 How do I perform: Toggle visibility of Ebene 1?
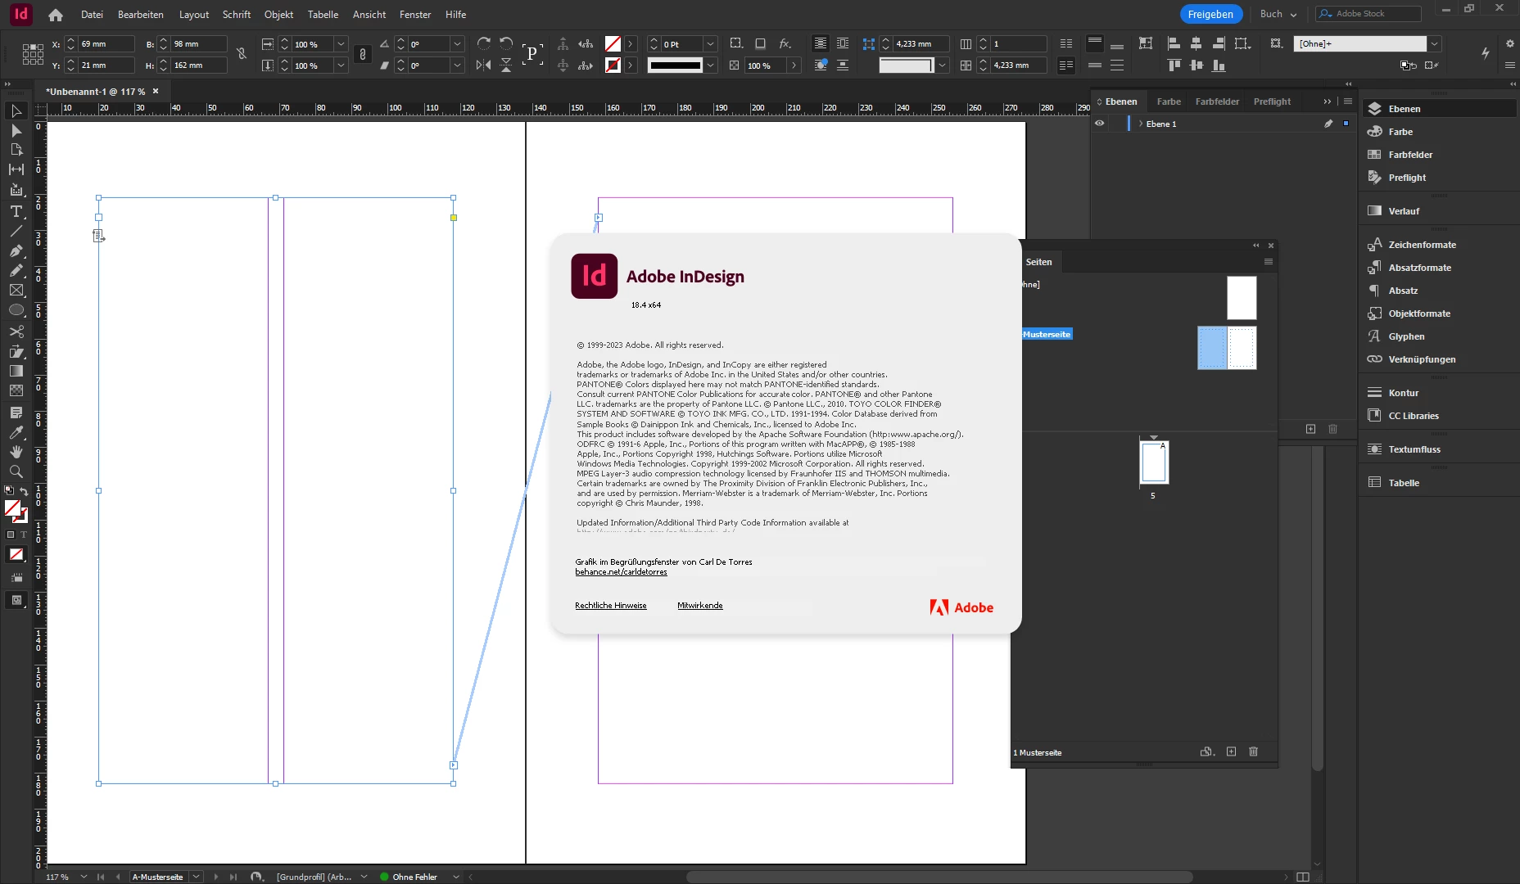click(x=1100, y=124)
